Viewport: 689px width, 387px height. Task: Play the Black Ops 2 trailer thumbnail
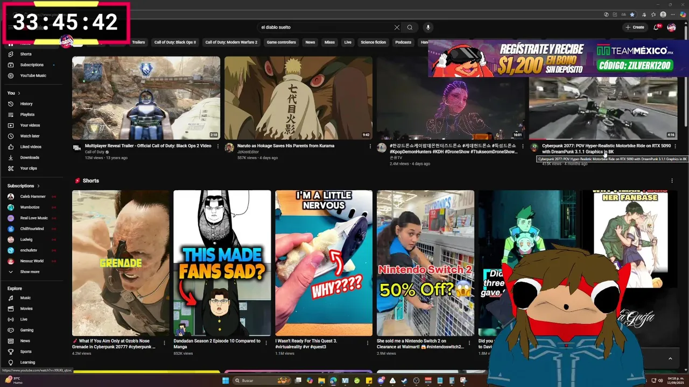coord(146,98)
